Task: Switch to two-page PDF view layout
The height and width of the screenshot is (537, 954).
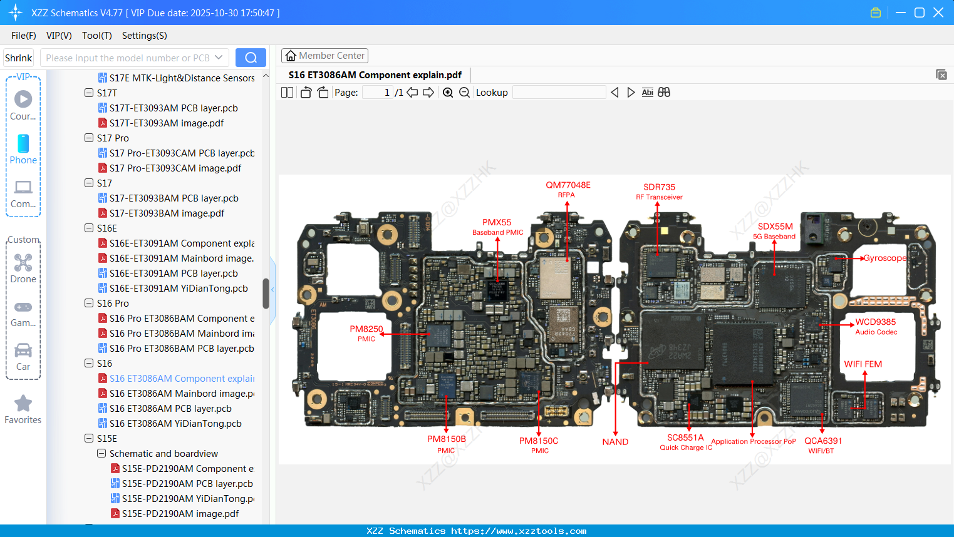Action: [287, 92]
